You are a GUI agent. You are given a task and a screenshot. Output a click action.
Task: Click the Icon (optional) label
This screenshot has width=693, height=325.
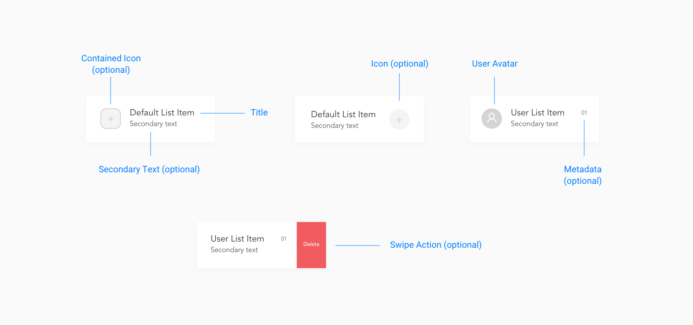(400, 64)
